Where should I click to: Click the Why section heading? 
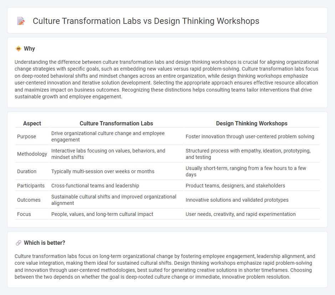(x=29, y=49)
